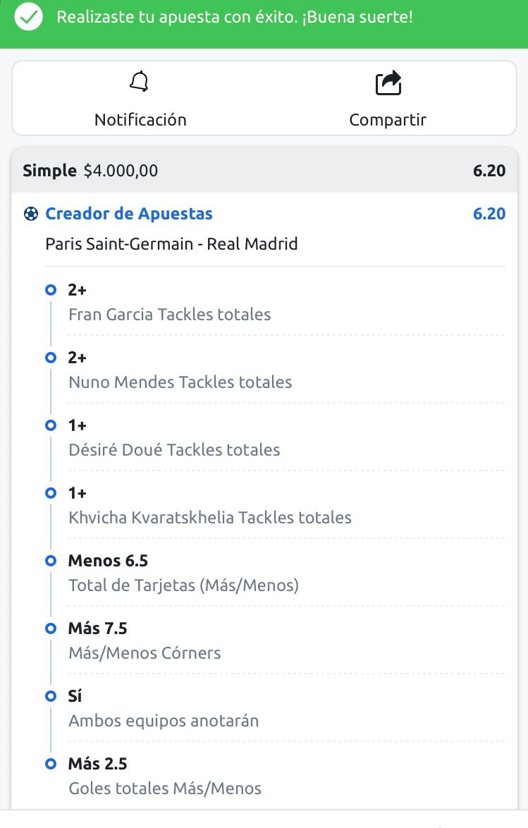The width and height of the screenshot is (528, 828).
Task: Select the Paris Saint-Germain - Real Madrid match
Action: pyautogui.click(x=171, y=244)
